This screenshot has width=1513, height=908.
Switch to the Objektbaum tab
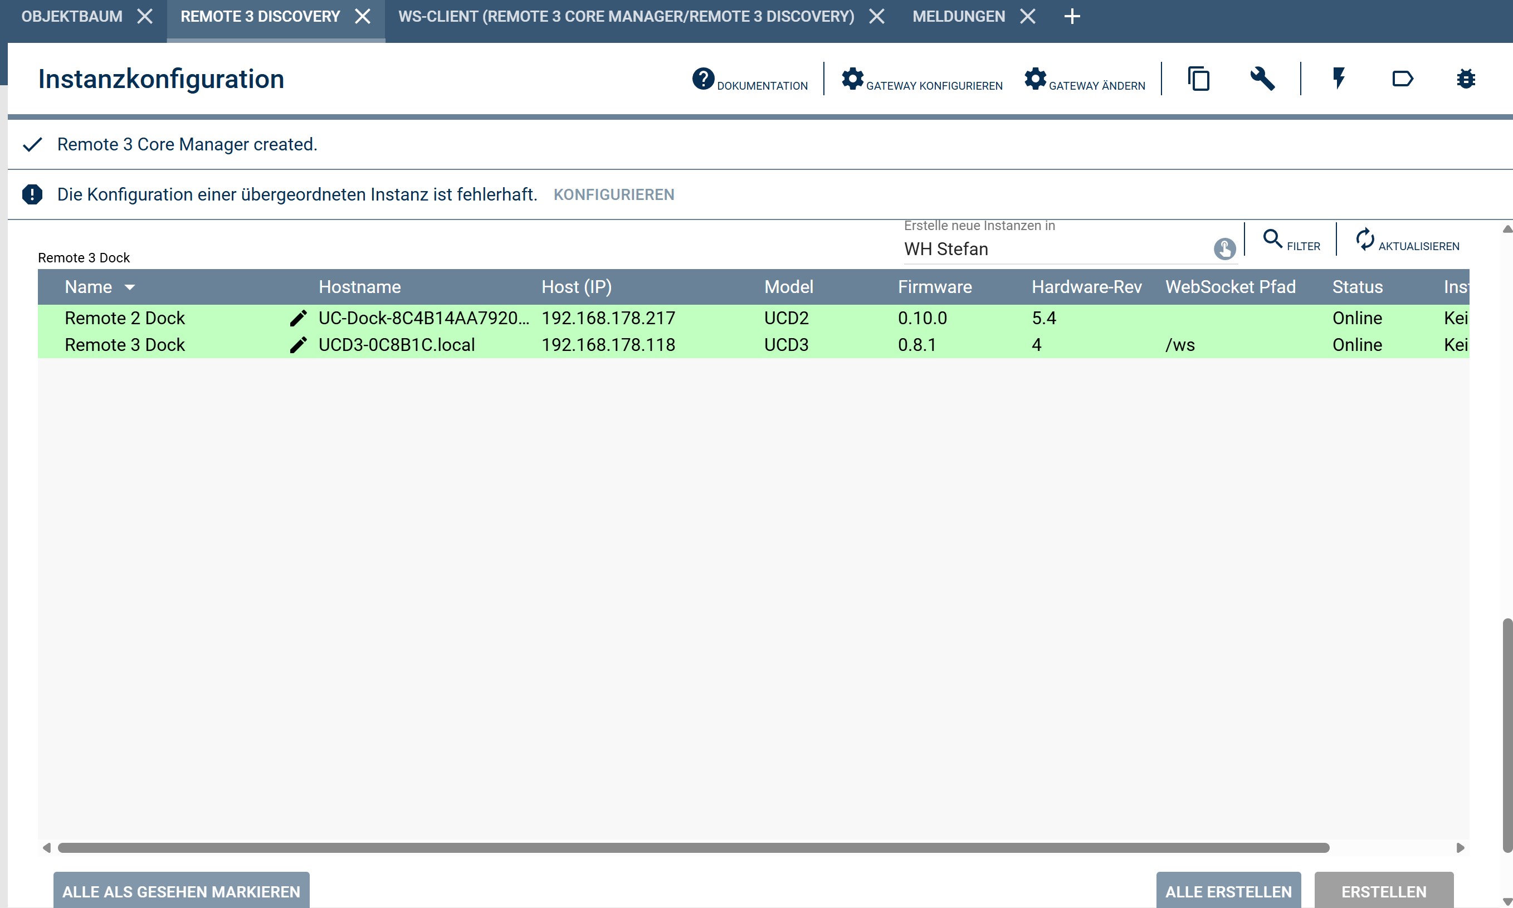point(71,17)
